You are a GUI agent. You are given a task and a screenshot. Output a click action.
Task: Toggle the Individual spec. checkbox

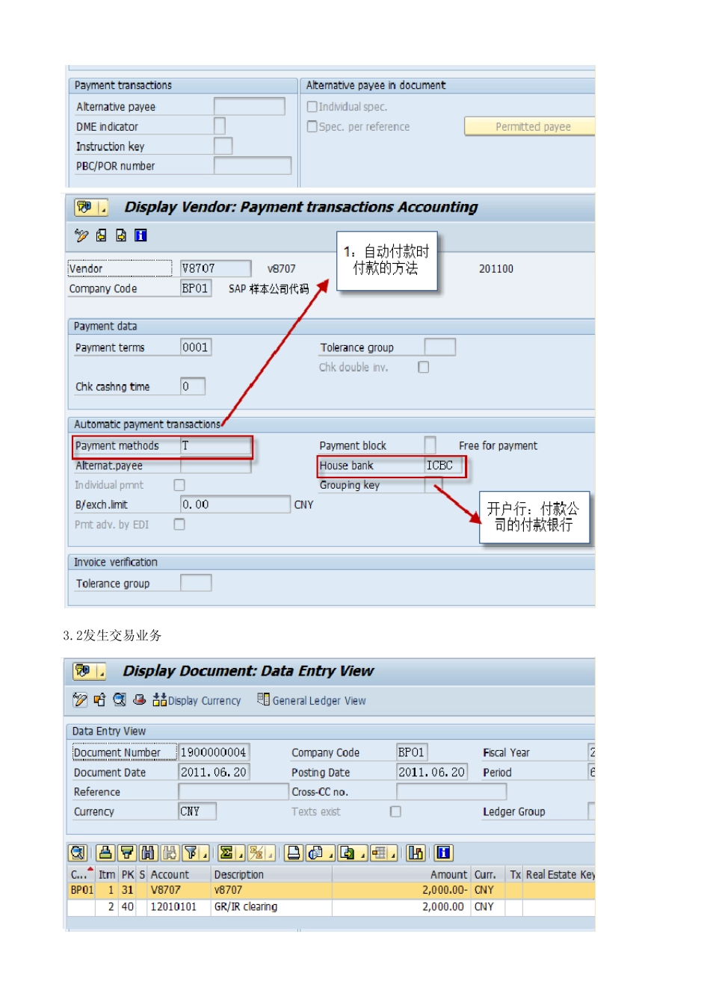[x=312, y=107]
